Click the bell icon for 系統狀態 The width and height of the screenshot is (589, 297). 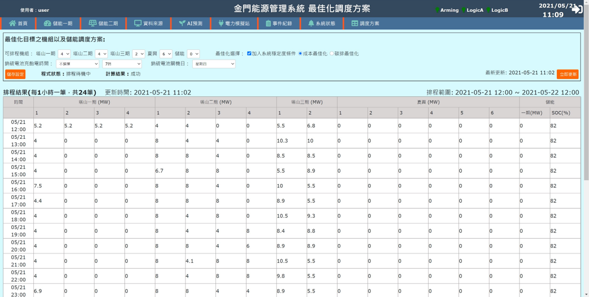[311, 24]
